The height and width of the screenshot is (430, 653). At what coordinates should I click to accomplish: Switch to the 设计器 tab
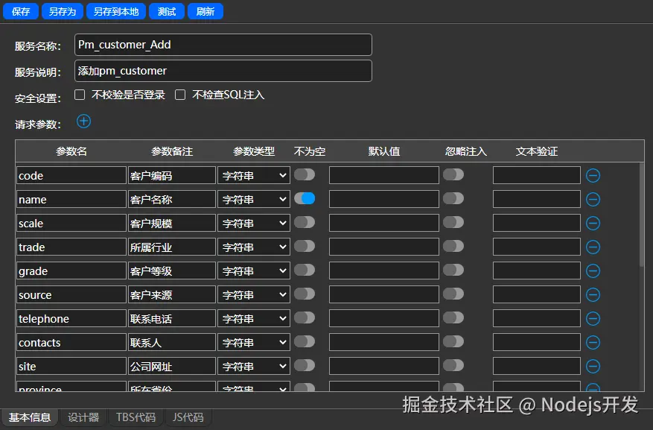point(83,417)
